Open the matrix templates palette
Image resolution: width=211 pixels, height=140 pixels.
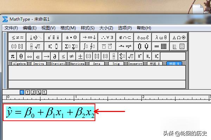[x=161, y=46]
